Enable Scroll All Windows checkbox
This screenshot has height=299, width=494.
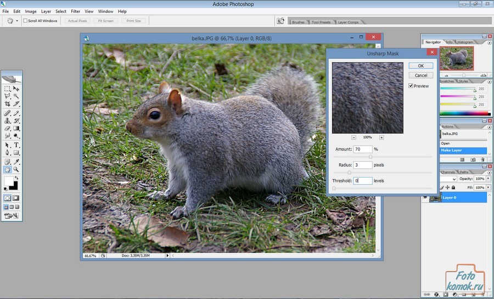coord(25,21)
